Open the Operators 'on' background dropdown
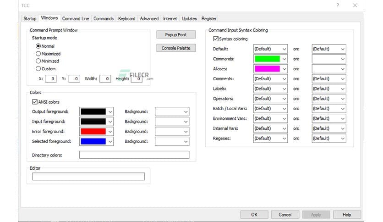This screenshot has width=383, height=222. (329, 99)
